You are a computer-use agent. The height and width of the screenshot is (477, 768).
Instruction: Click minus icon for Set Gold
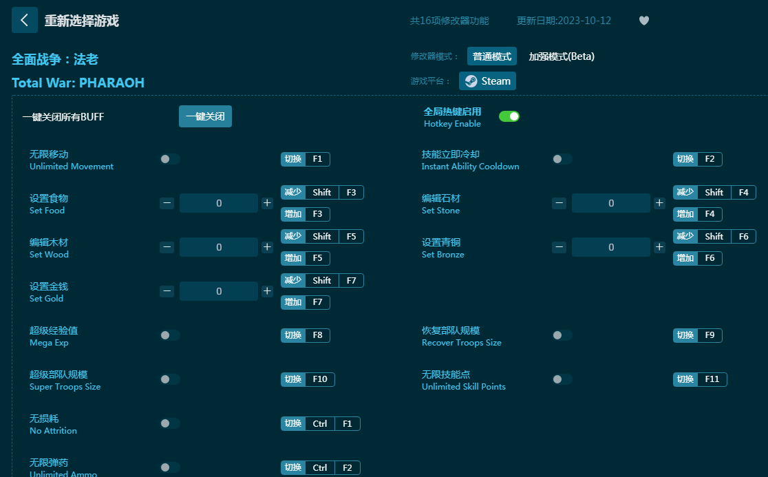[x=167, y=291]
